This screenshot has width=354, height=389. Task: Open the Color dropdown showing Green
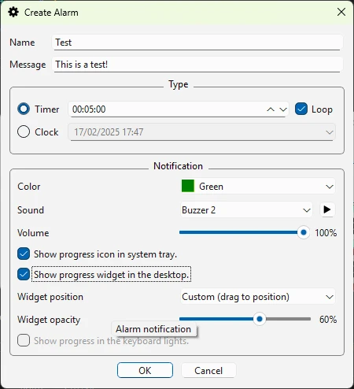click(258, 187)
